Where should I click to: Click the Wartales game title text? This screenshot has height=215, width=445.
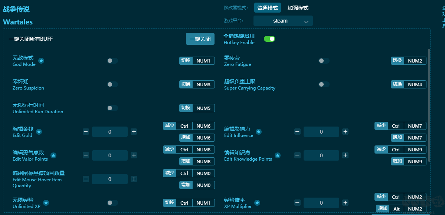point(18,22)
